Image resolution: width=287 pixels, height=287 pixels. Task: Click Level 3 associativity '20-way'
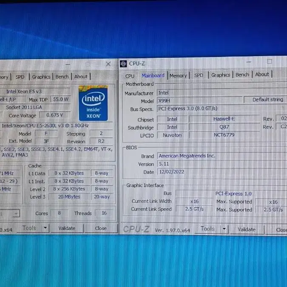pos(102,196)
